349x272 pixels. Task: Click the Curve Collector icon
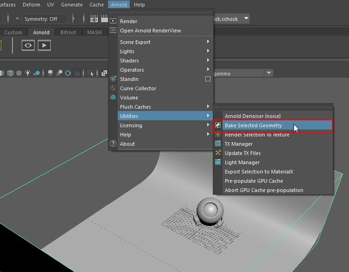point(113,88)
